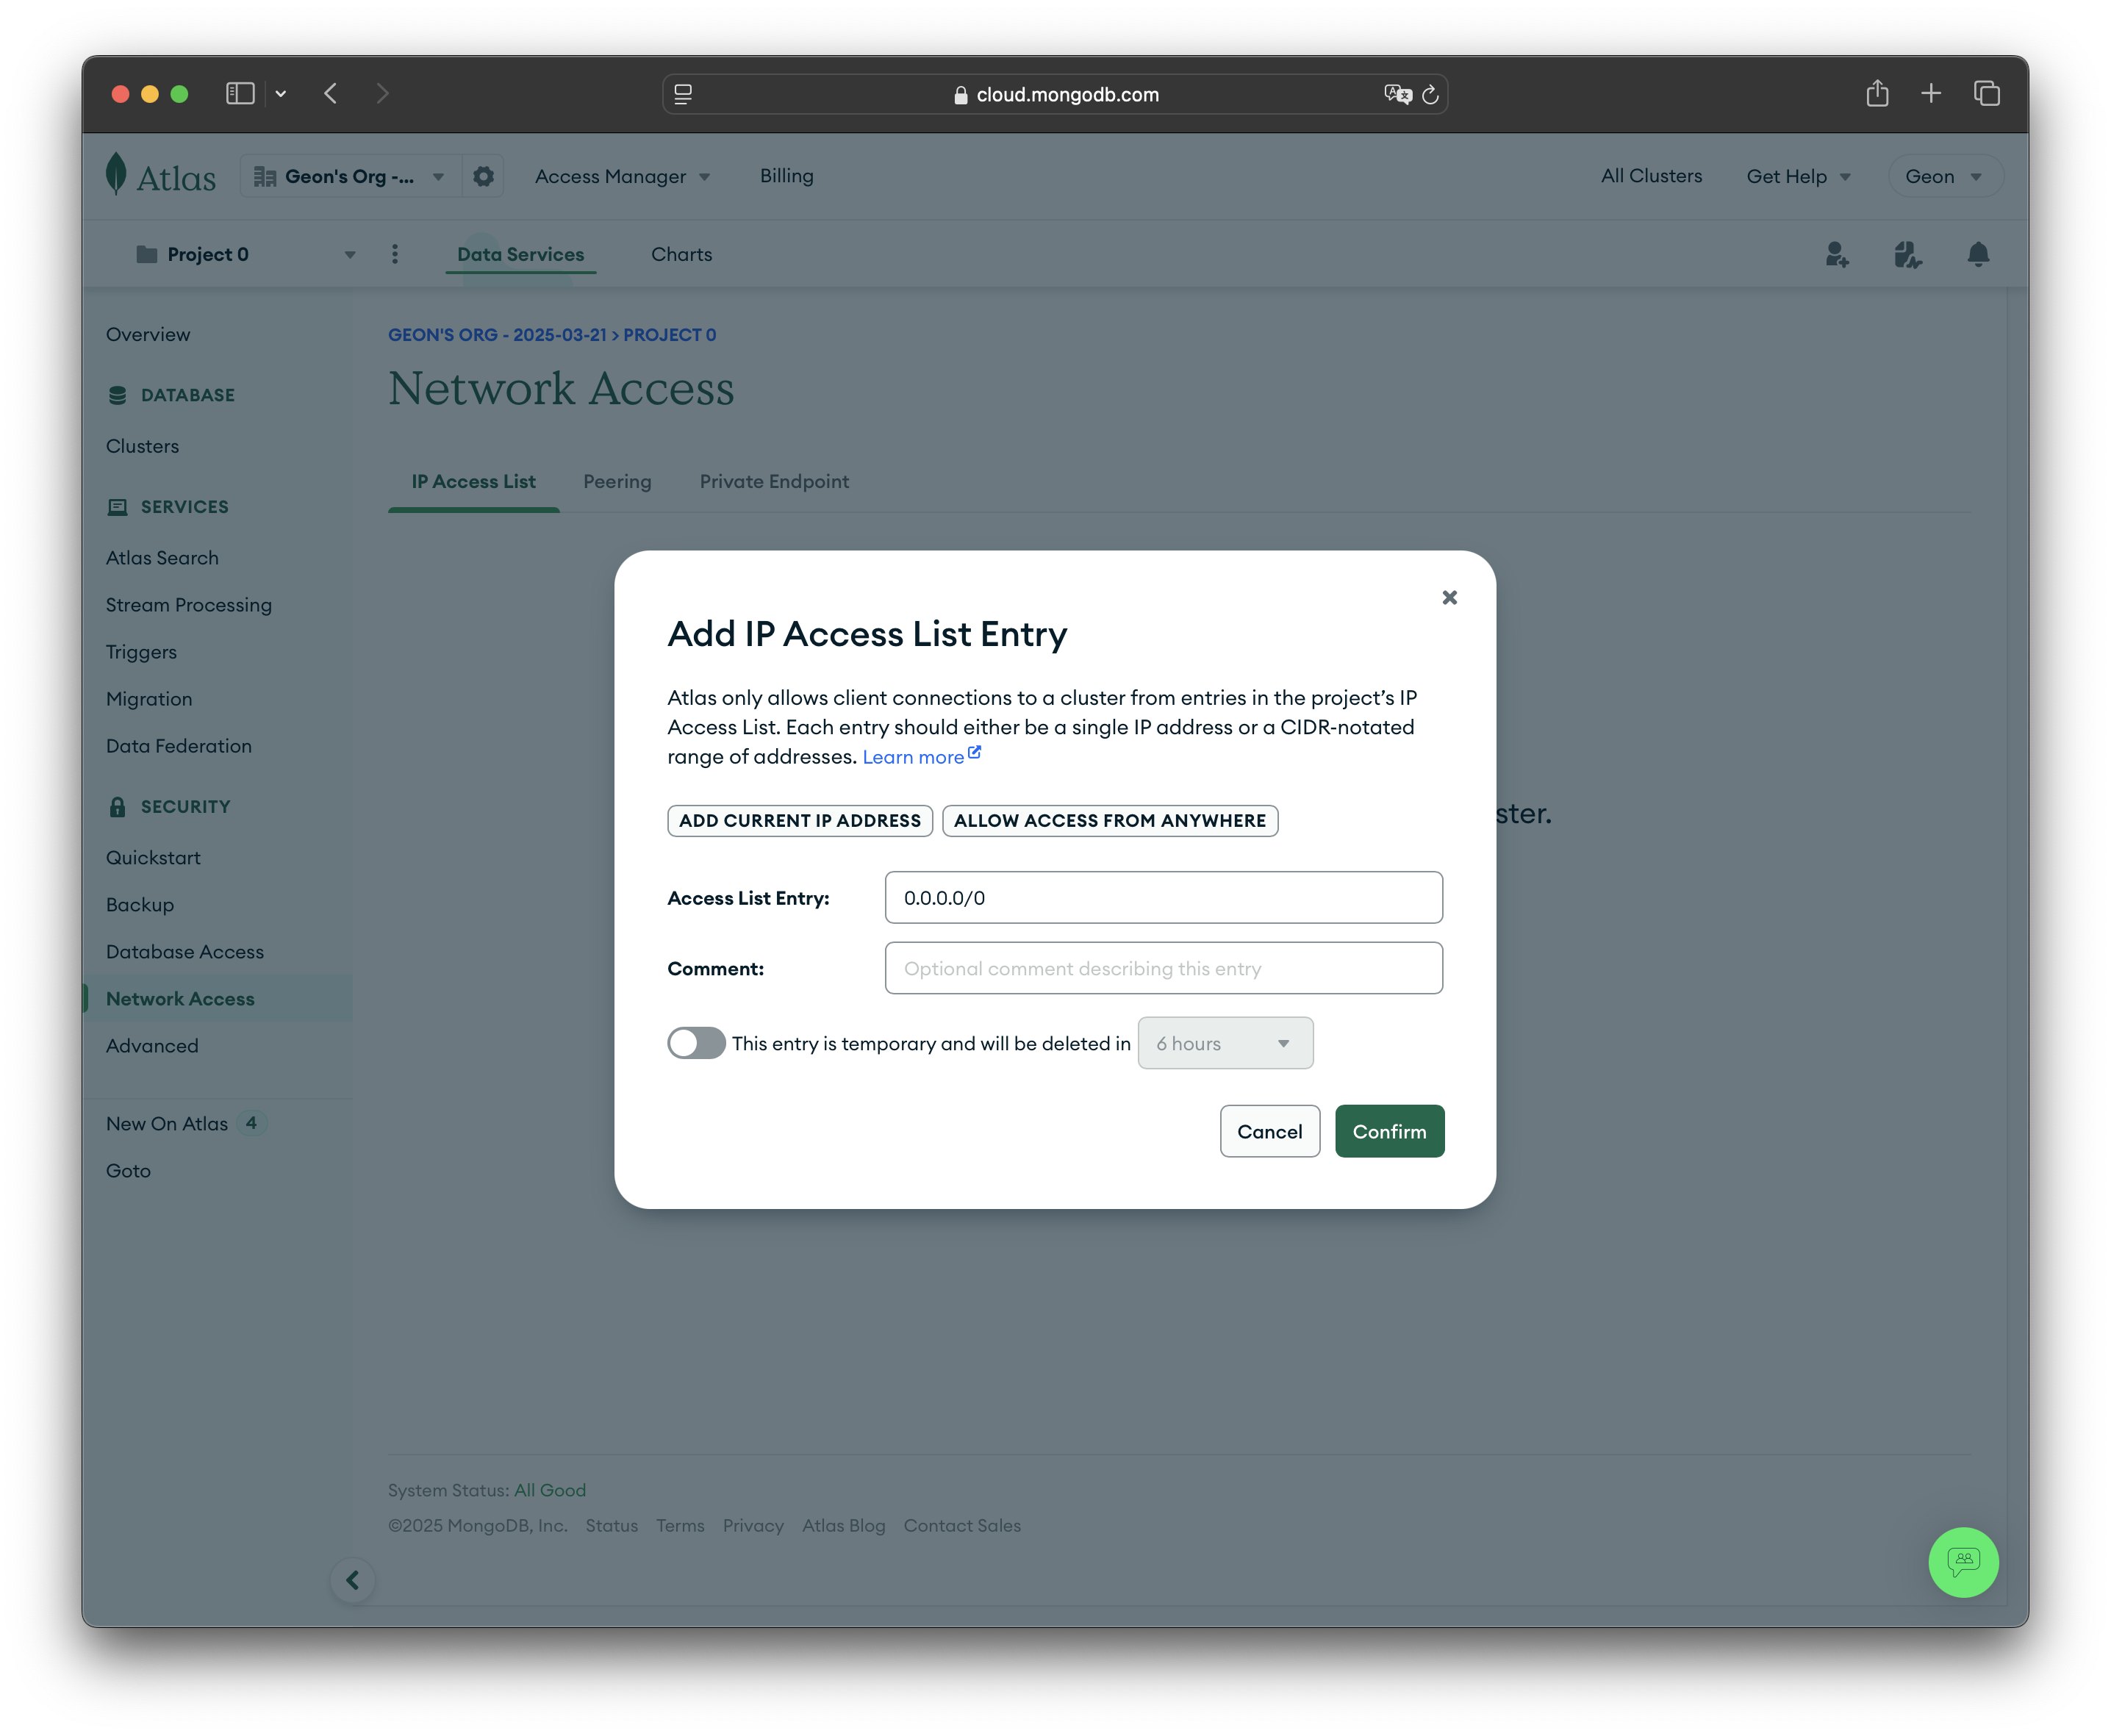The height and width of the screenshot is (1736, 2111).
Task: Open the green support chat bubble
Action: [x=1962, y=1561]
